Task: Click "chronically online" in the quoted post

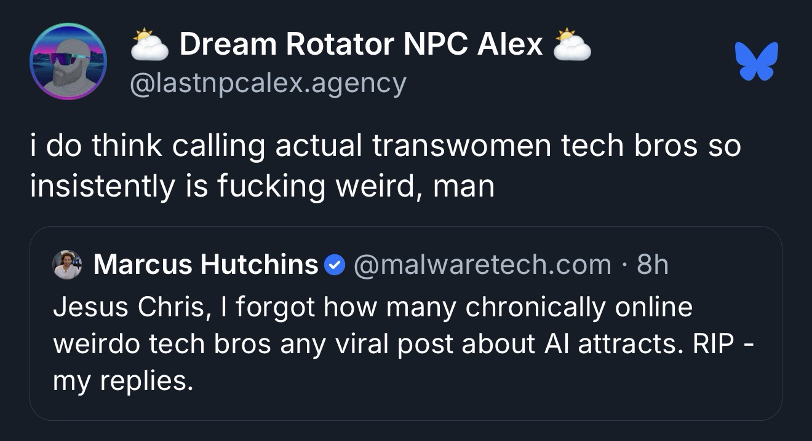Action: 579,306
